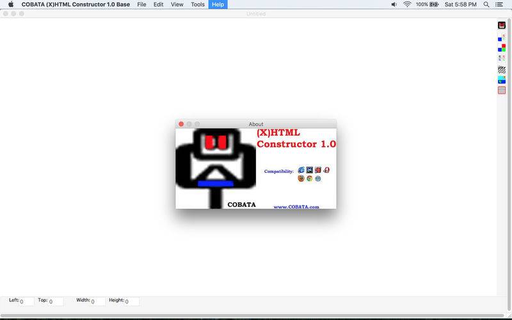This screenshot has width=512, height=320.
Task: Click the red outlined horizontal split box icon
Action: pyautogui.click(x=502, y=90)
